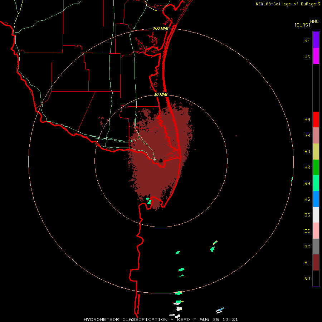Click the magenta UK legend color swatch
322x322 pixels.
pyautogui.click(x=316, y=56)
